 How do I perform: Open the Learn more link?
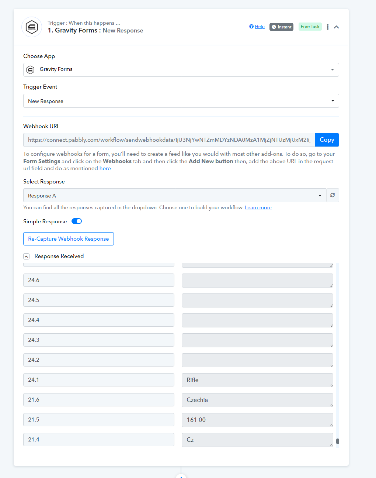click(258, 207)
